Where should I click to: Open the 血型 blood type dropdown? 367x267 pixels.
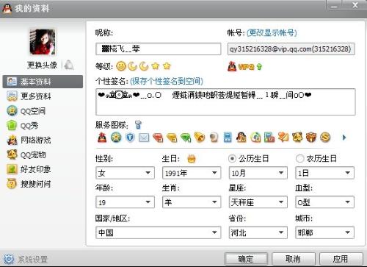324,202
